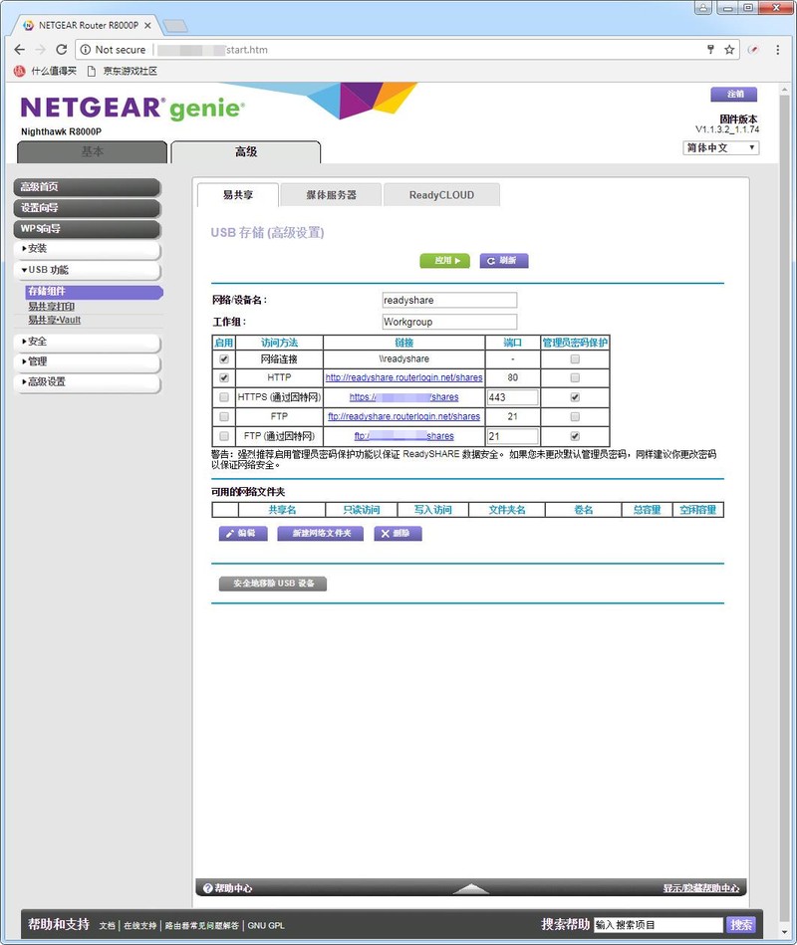The width and height of the screenshot is (797, 945).
Task: Open 易共享打印 sidebar item
Action: (51, 306)
